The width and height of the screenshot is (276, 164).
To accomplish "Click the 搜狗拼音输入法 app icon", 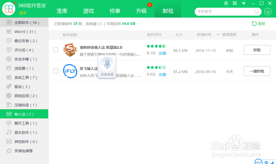I will [x=70, y=50].
